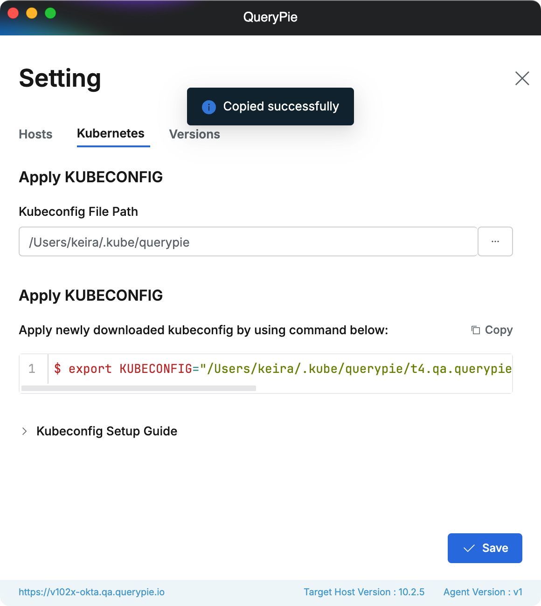The width and height of the screenshot is (541, 606).
Task: Click the checkmark icon on the Save button
Action: tap(469, 548)
